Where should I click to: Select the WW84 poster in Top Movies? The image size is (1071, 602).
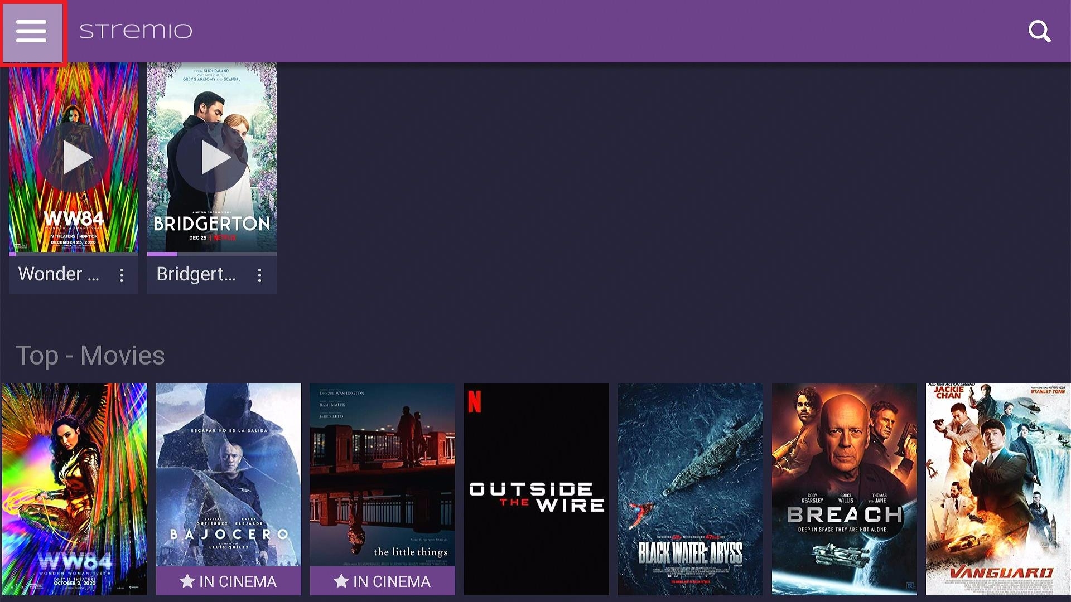click(75, 489)
